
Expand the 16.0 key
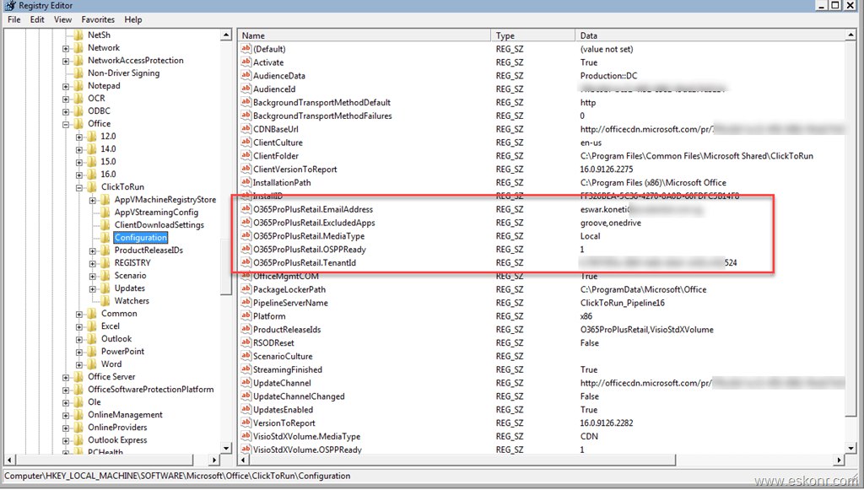click(79, 175)
